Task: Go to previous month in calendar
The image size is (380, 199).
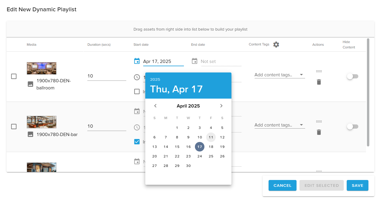Action: click(155, 106)
